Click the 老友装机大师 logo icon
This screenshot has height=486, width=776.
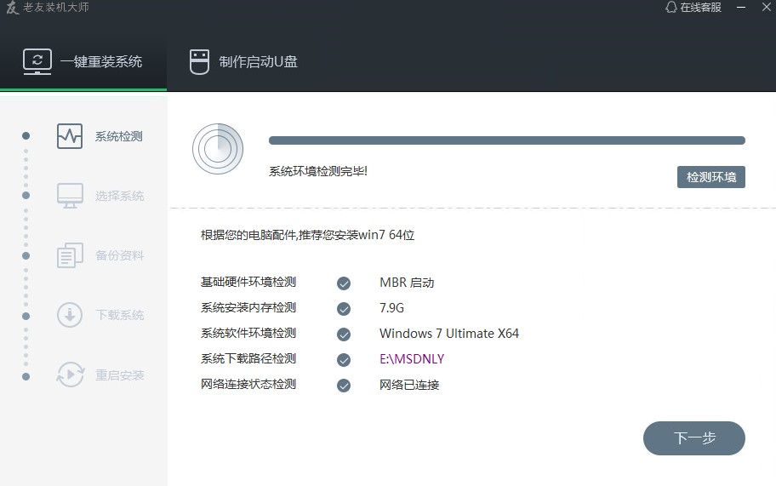click(13, 8)
